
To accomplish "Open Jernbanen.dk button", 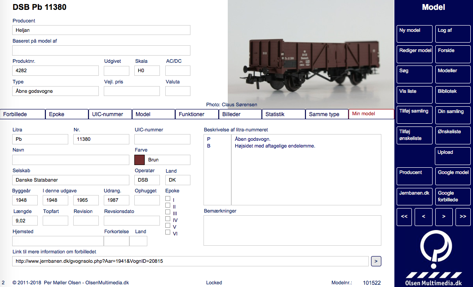I will [415, 197].
